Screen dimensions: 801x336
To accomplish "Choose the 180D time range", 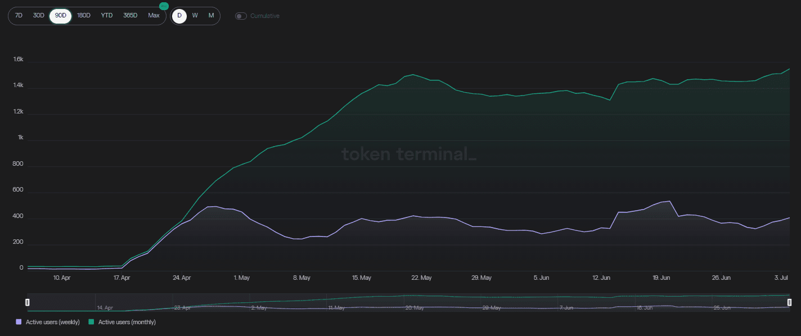I will [x=83, y=16].
